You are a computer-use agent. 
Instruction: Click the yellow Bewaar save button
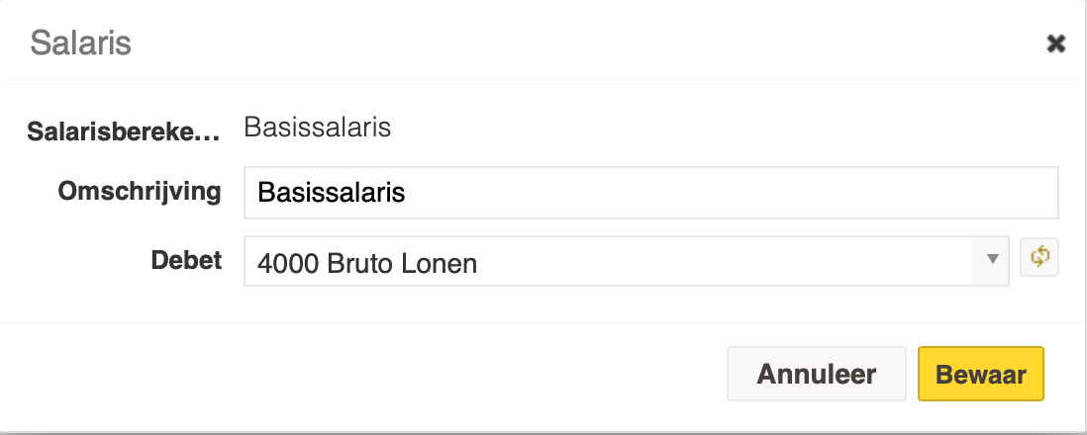(980, 374)
